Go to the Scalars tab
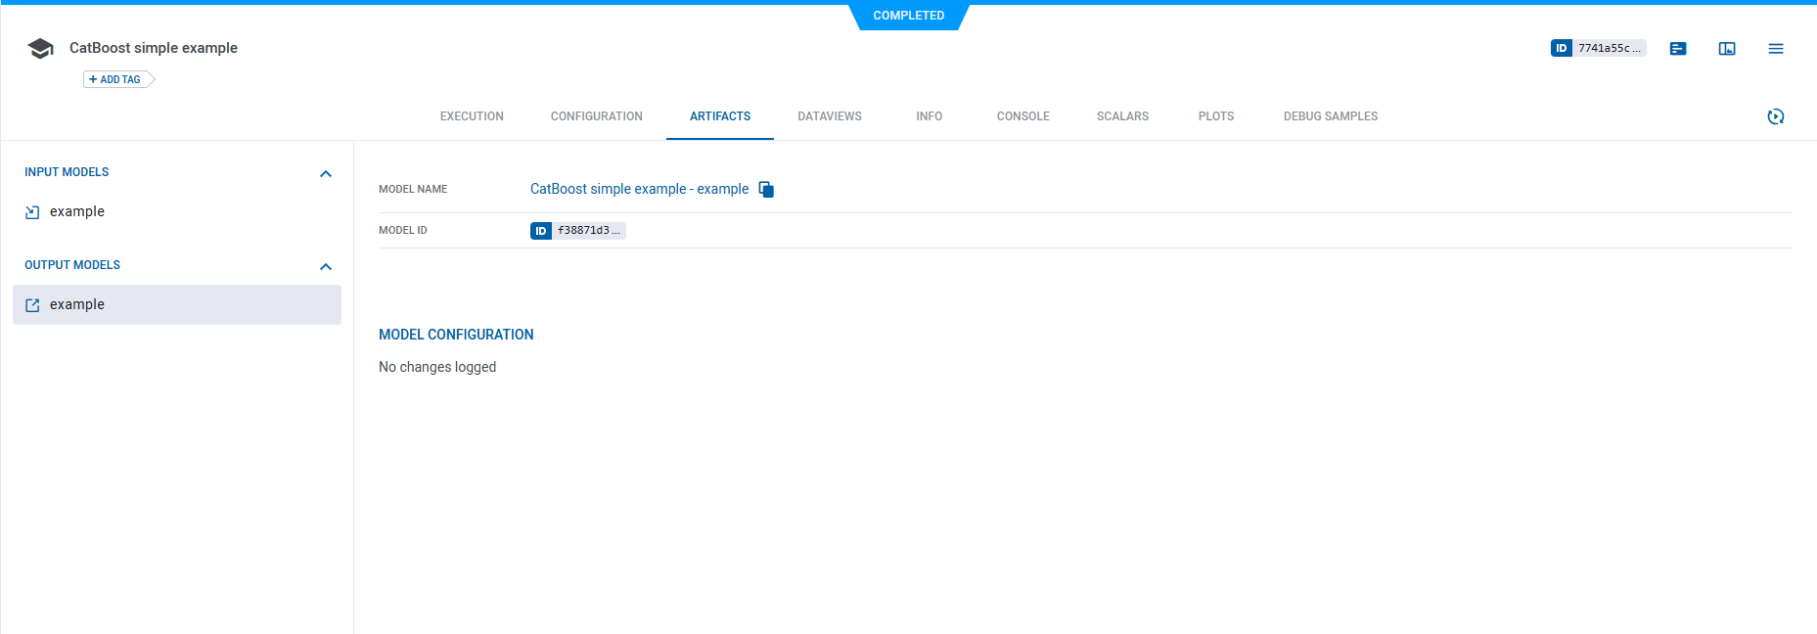Screen dimensions: 1817x634 click(x=1122, y=116)
